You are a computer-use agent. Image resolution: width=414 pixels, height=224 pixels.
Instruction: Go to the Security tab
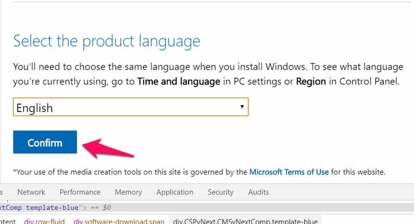(x=220, y=192)
